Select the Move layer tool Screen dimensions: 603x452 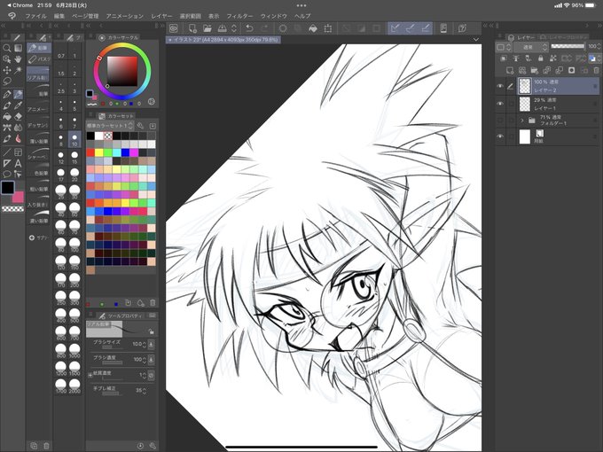pyautogui.click(x=6, y=70)
